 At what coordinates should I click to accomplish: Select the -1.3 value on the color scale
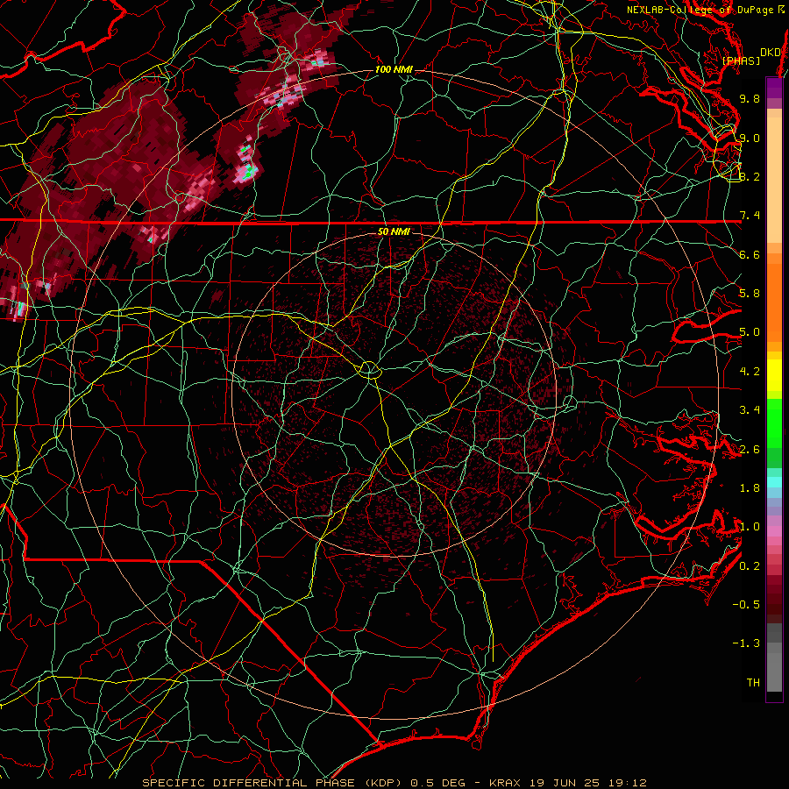(746, 643)
